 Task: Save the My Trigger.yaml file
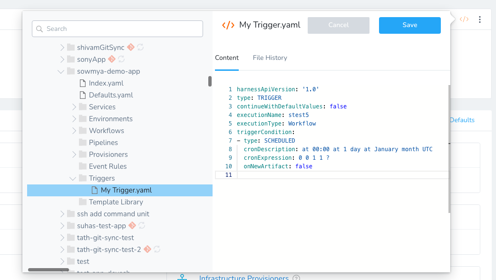pos(409,25)
